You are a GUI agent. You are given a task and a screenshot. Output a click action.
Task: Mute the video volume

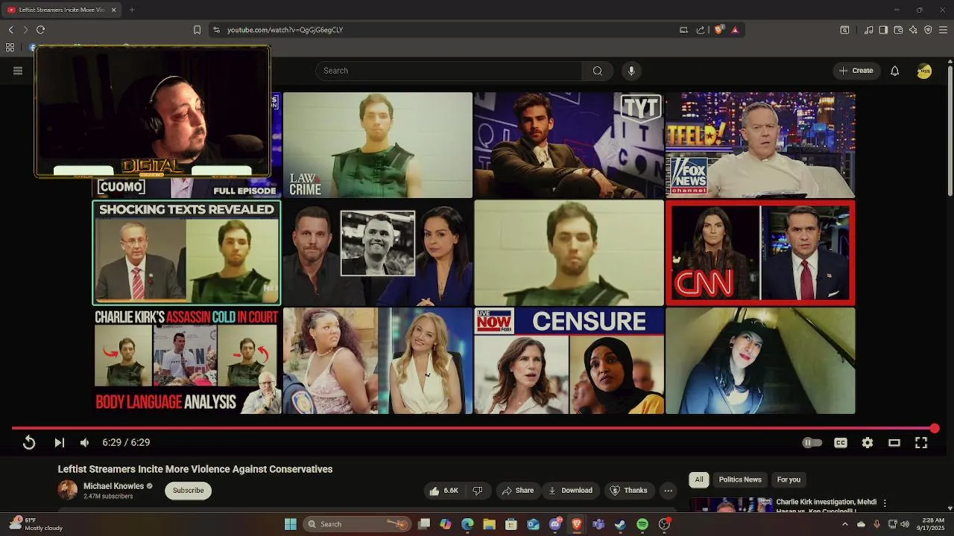pos(85,442)
